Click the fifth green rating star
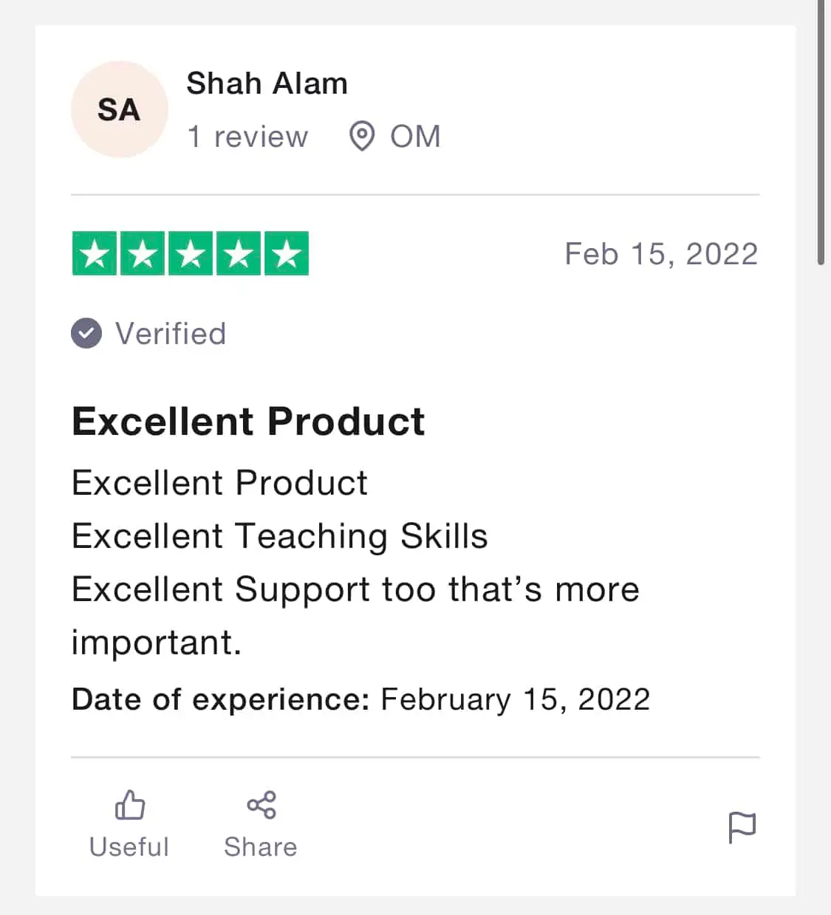The image size is (831, 915). [x=287, y=253]
